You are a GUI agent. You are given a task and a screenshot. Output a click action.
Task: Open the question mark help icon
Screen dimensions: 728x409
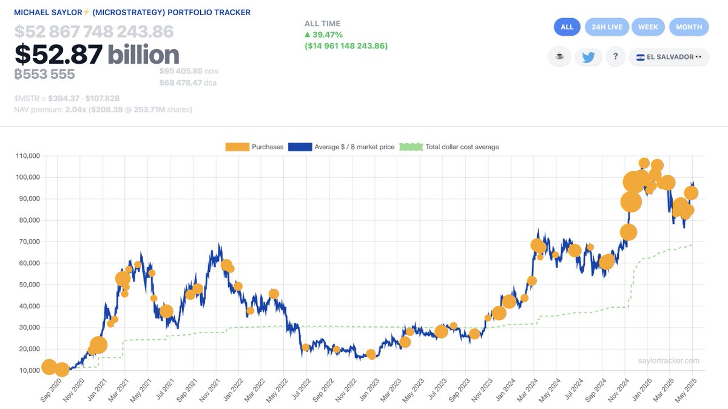tap(615, 56)
